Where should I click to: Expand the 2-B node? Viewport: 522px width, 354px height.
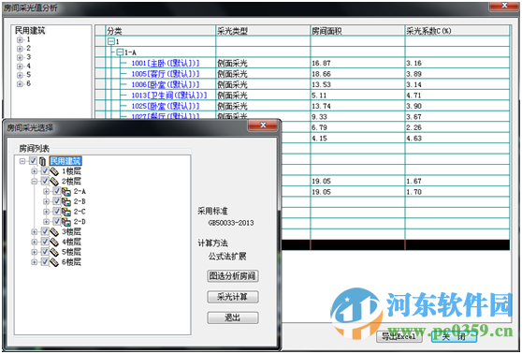46,201
